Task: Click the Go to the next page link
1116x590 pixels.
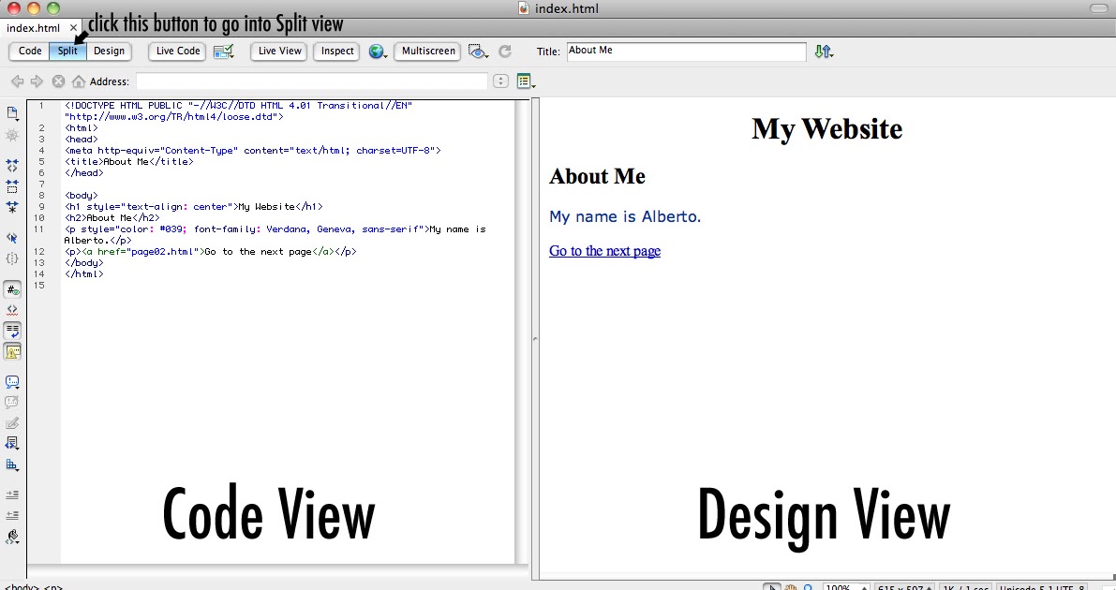Action: tap(603, 251)
